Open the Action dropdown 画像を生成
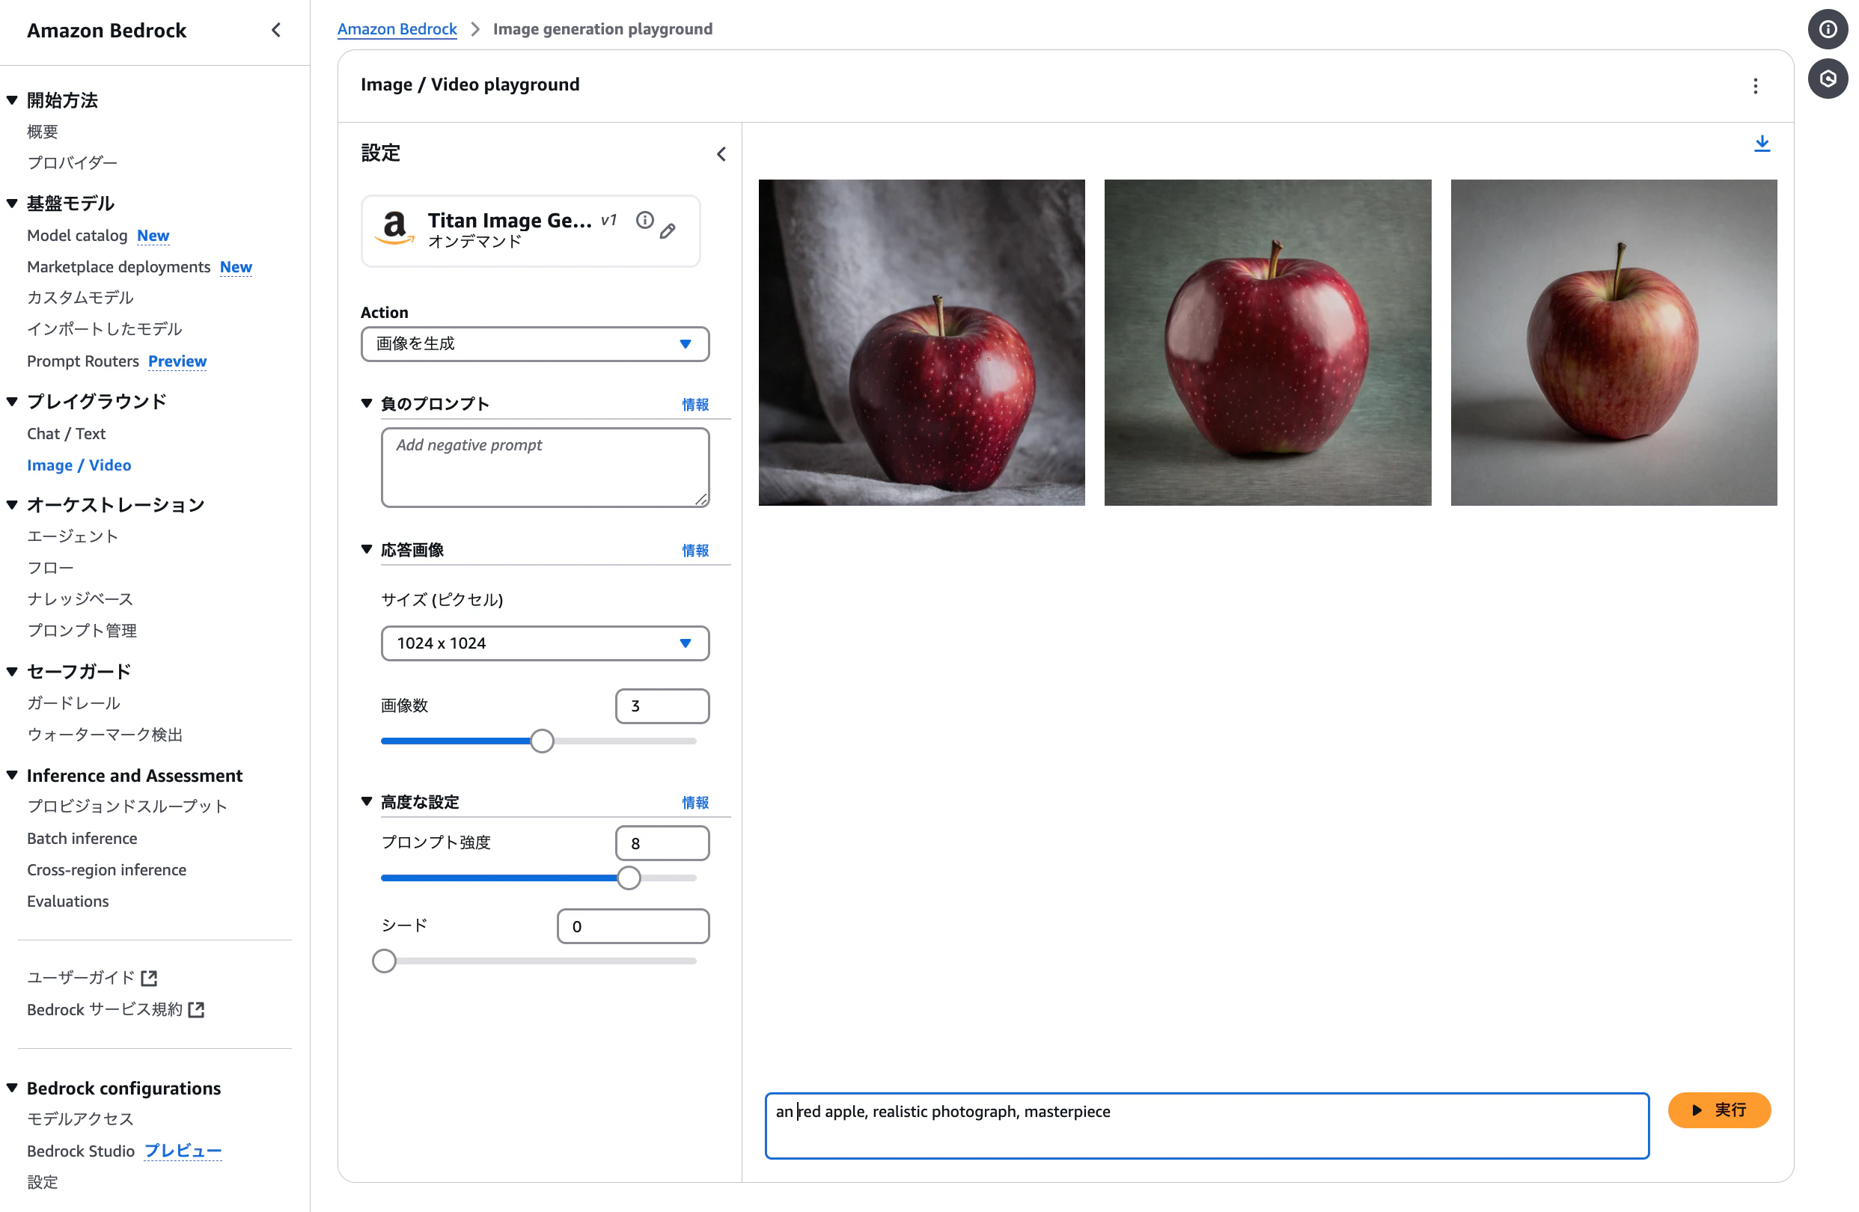The width and height of the screenshot is (1859, 1212). pyautogui.click(x=535, y=343)
